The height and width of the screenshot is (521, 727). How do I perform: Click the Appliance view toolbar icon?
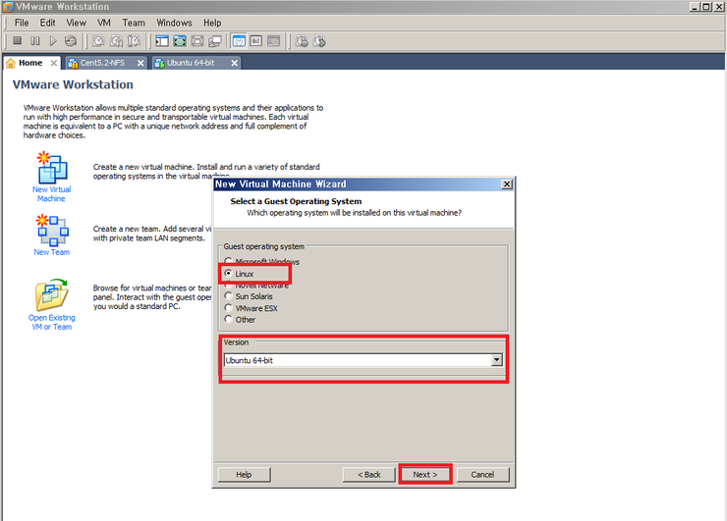click(x=256, y=41)
